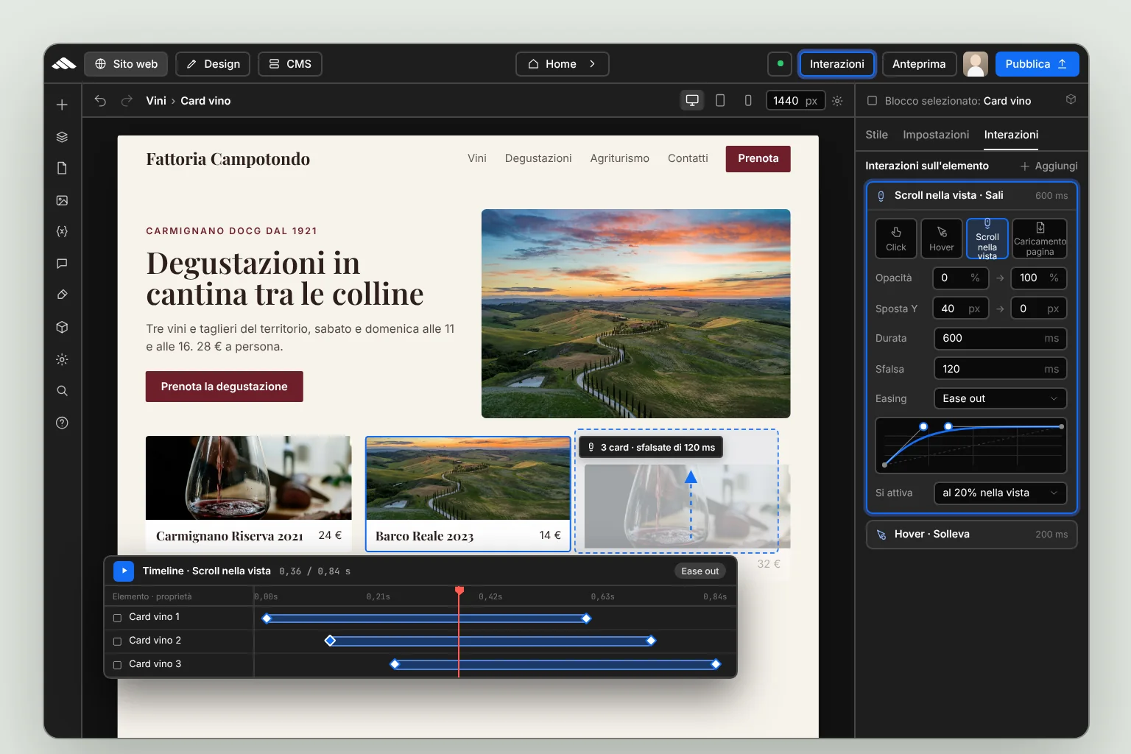The width and height of the screenshot is (1131, 754).
Task: Open the Home page selector
Action: [x=562, y=64]
